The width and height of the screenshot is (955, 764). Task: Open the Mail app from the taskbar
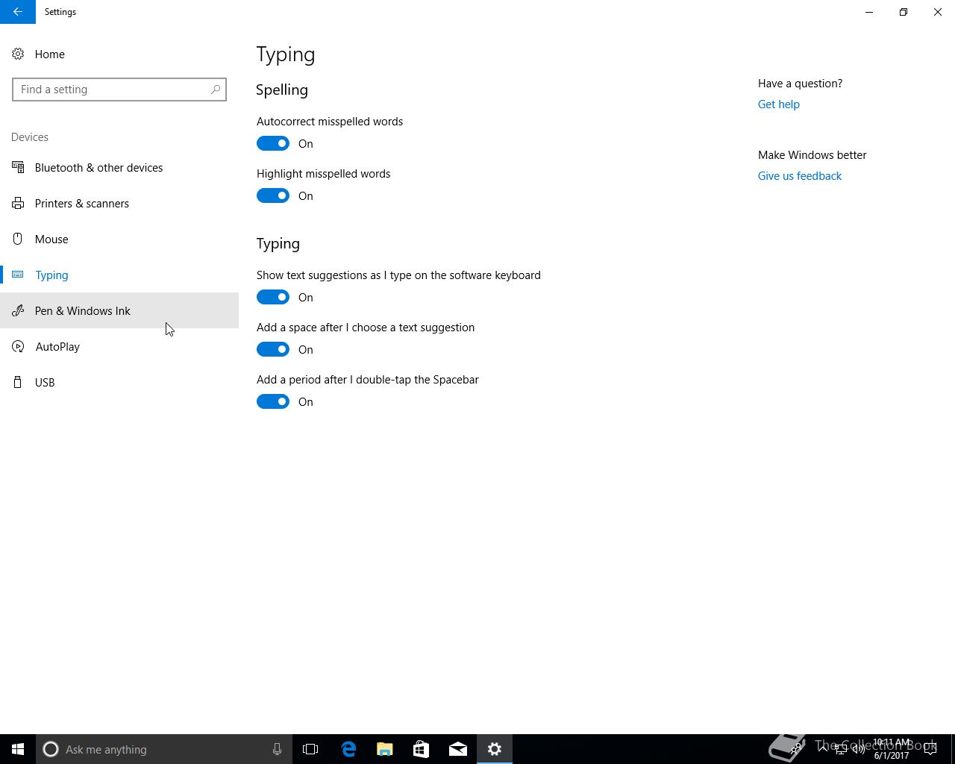458,749
